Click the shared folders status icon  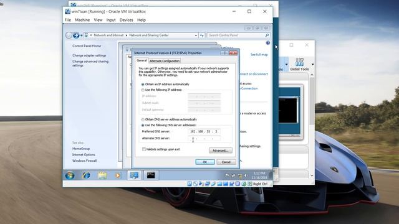pos(219,184)
